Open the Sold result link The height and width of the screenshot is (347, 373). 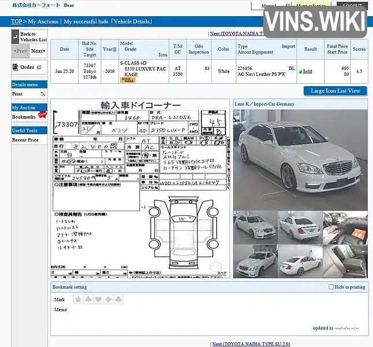(x=307, y=71)
